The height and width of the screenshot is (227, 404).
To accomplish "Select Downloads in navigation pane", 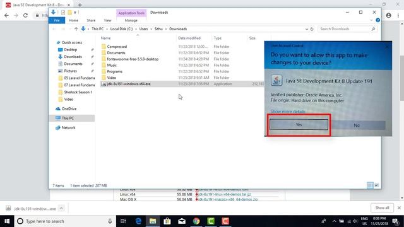I will pyautogui.click(x=73, y=57).
